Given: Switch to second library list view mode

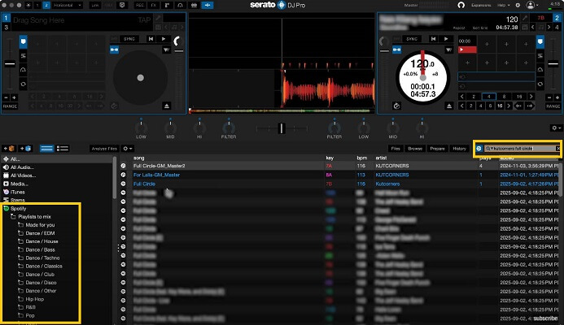Looking at the screenshot, I should pyautogui.click(x=63, y=149).
